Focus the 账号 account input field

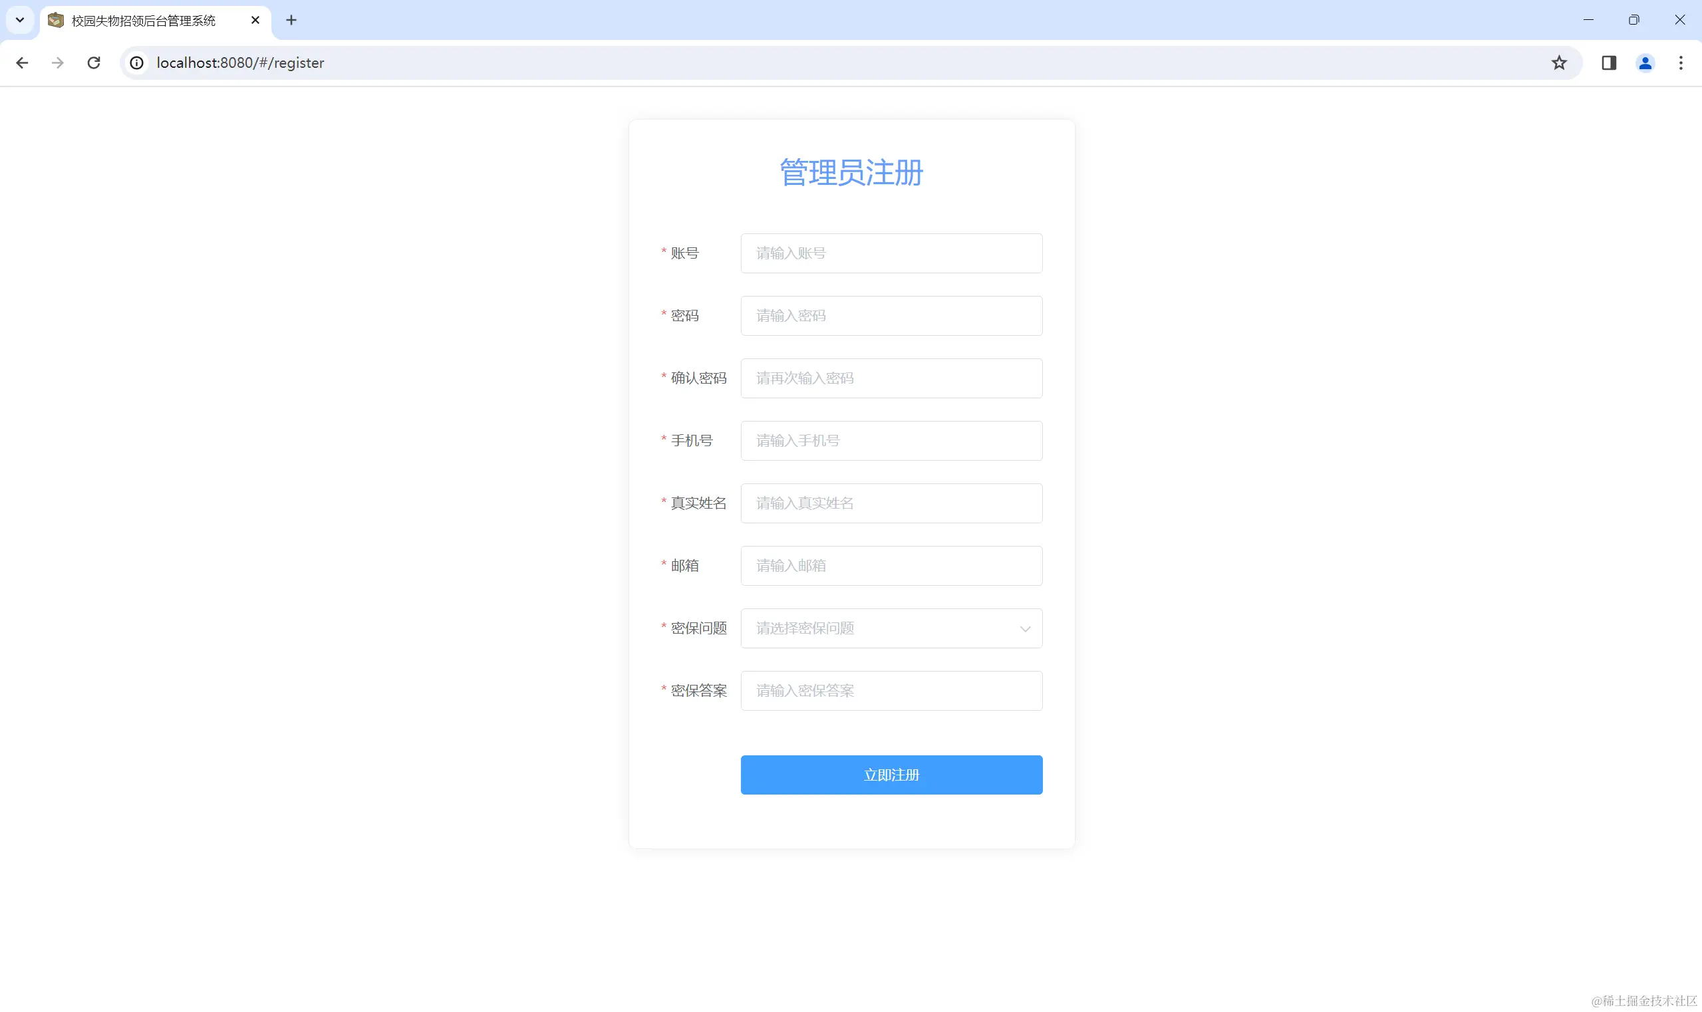[891, 253]
